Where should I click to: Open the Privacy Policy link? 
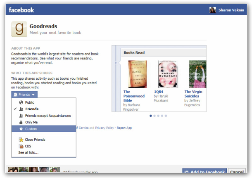(x=105, y=128)
